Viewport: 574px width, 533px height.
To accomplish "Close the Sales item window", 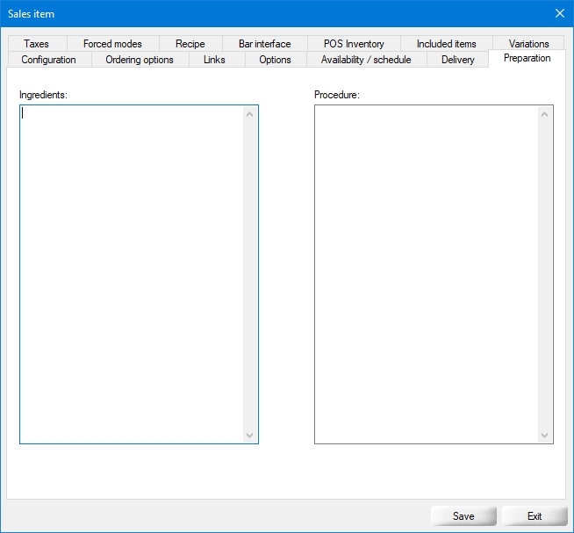I will pyautogui.click(x=560, y=13).
